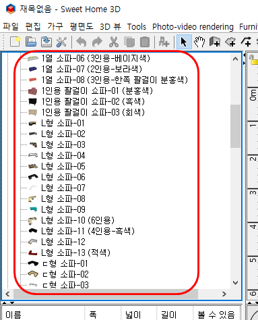
Task: Select L형 소파-13 (적색)
Action: 75,252
